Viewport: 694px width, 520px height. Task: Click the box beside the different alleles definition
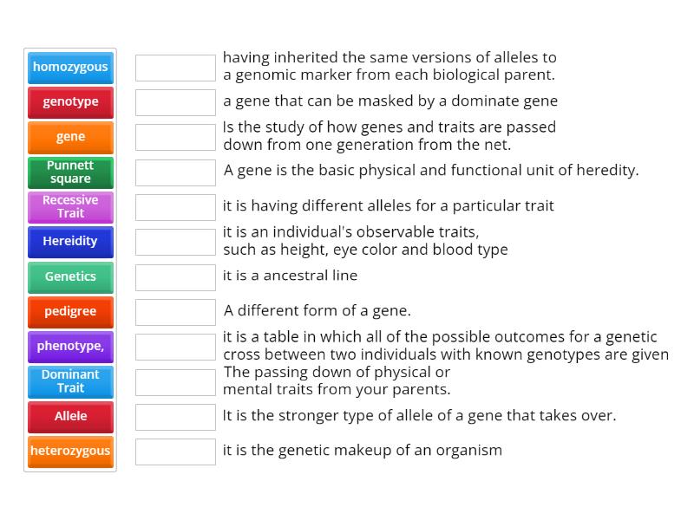coord(175,206)
